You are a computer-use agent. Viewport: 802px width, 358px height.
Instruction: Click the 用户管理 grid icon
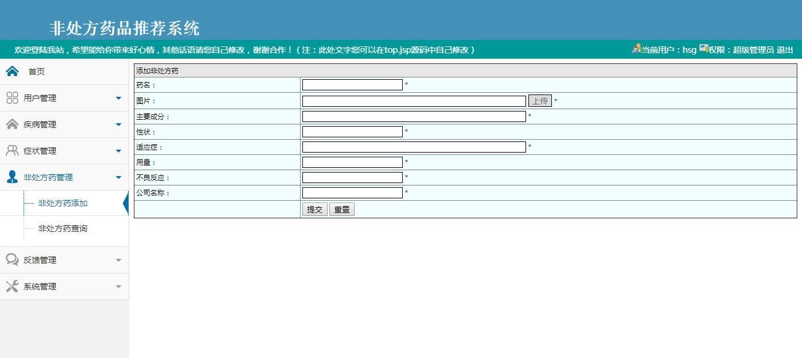[x=12, y=98]
